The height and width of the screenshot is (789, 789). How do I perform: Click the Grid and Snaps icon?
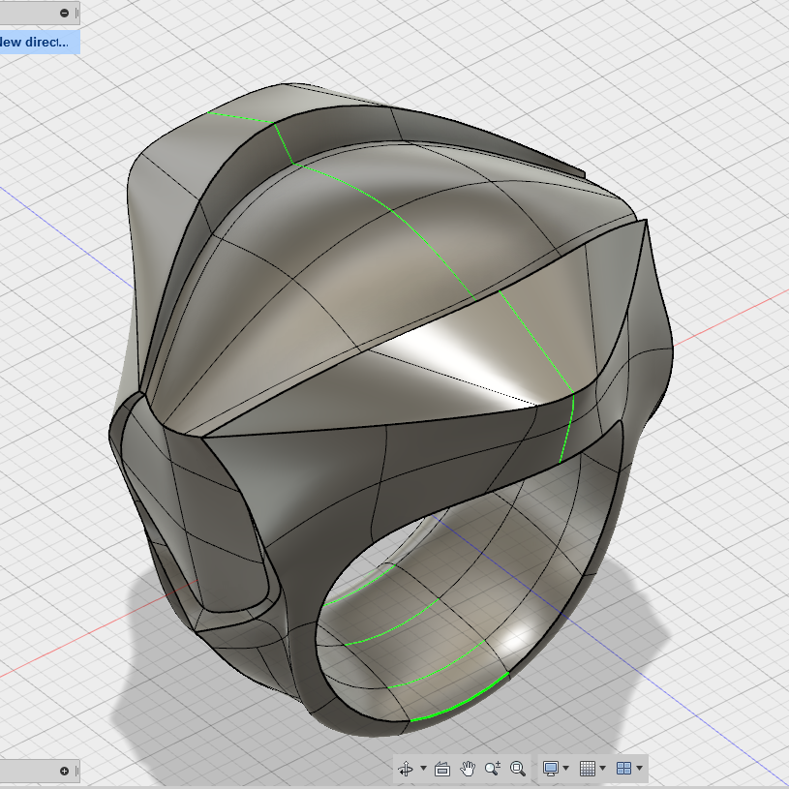[588, 769]
